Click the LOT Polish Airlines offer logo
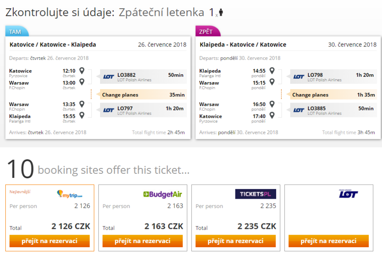The width and height of the screenshot is (382, 253). point(348,194)
